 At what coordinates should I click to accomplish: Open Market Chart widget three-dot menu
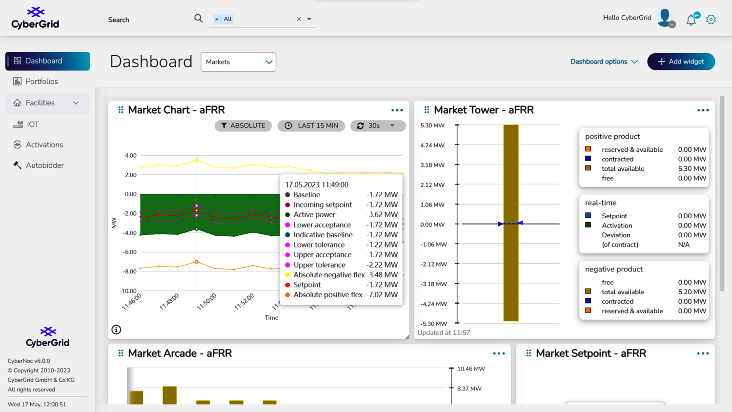pyautogui.click(x=397, y=110)
